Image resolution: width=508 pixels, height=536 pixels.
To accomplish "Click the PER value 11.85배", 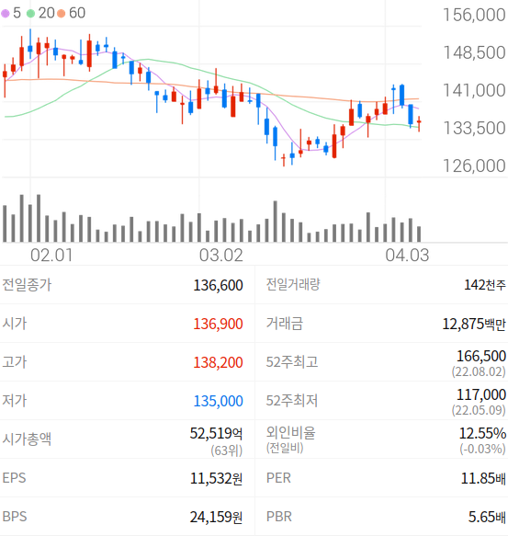I will 483,478.
